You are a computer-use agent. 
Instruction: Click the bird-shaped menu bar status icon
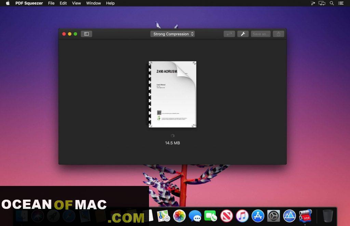(x=313, y=3)
